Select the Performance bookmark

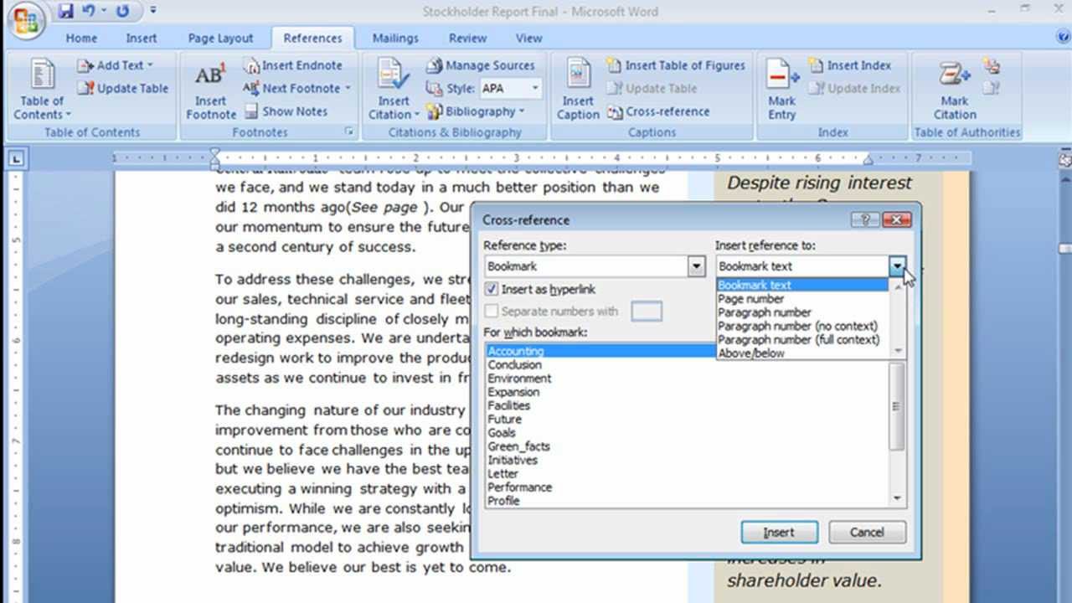[x=687, y=487]
